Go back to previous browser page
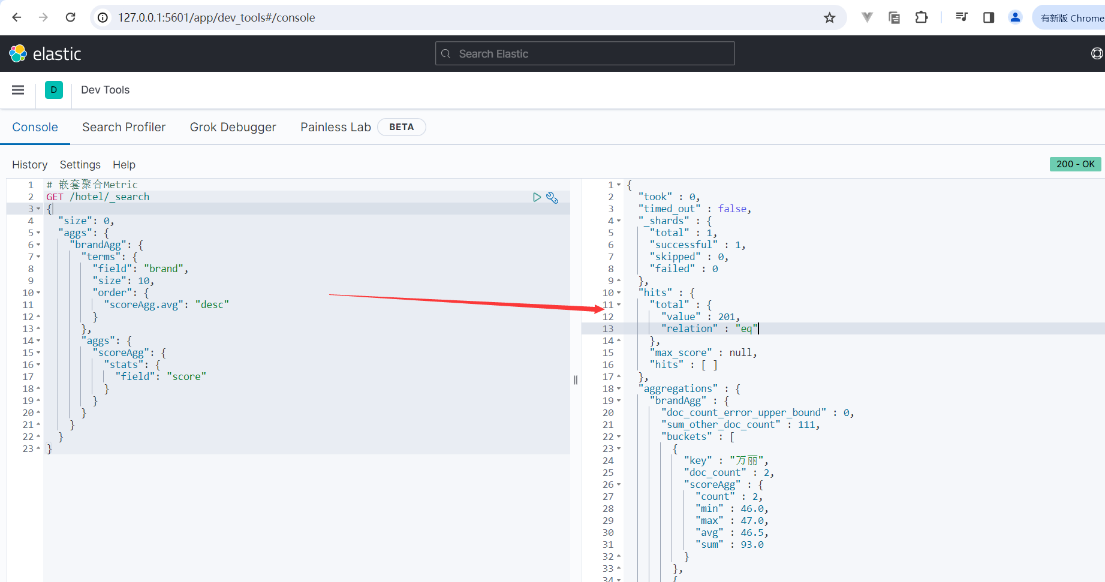This screenshot has height=582, width=1105. (16, 17)
